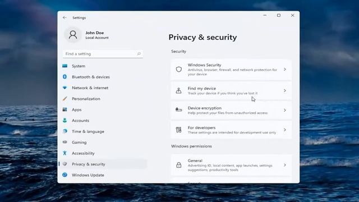Open General permissions chevron arrow

[285, 165]
